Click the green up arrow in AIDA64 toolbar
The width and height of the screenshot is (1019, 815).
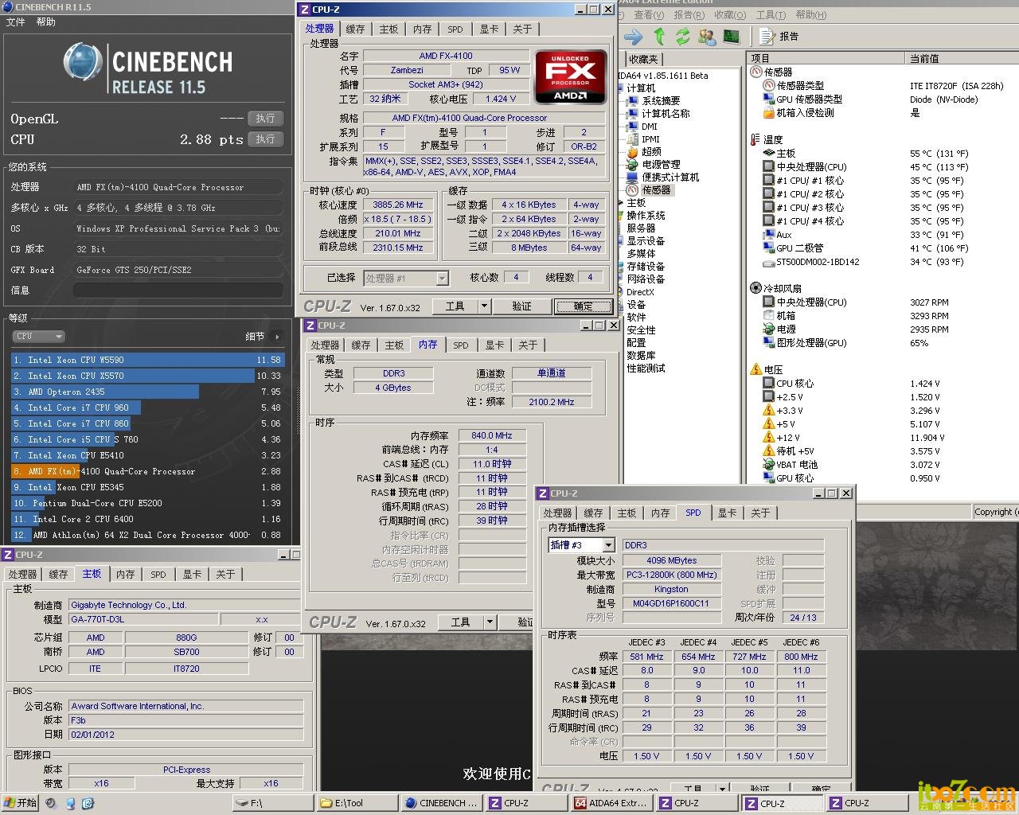(658, 37)
